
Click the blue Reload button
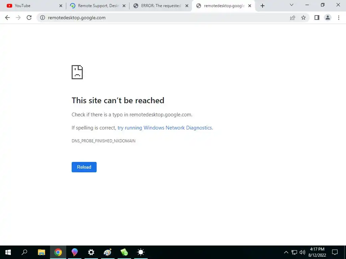click(x=84, y=167)
